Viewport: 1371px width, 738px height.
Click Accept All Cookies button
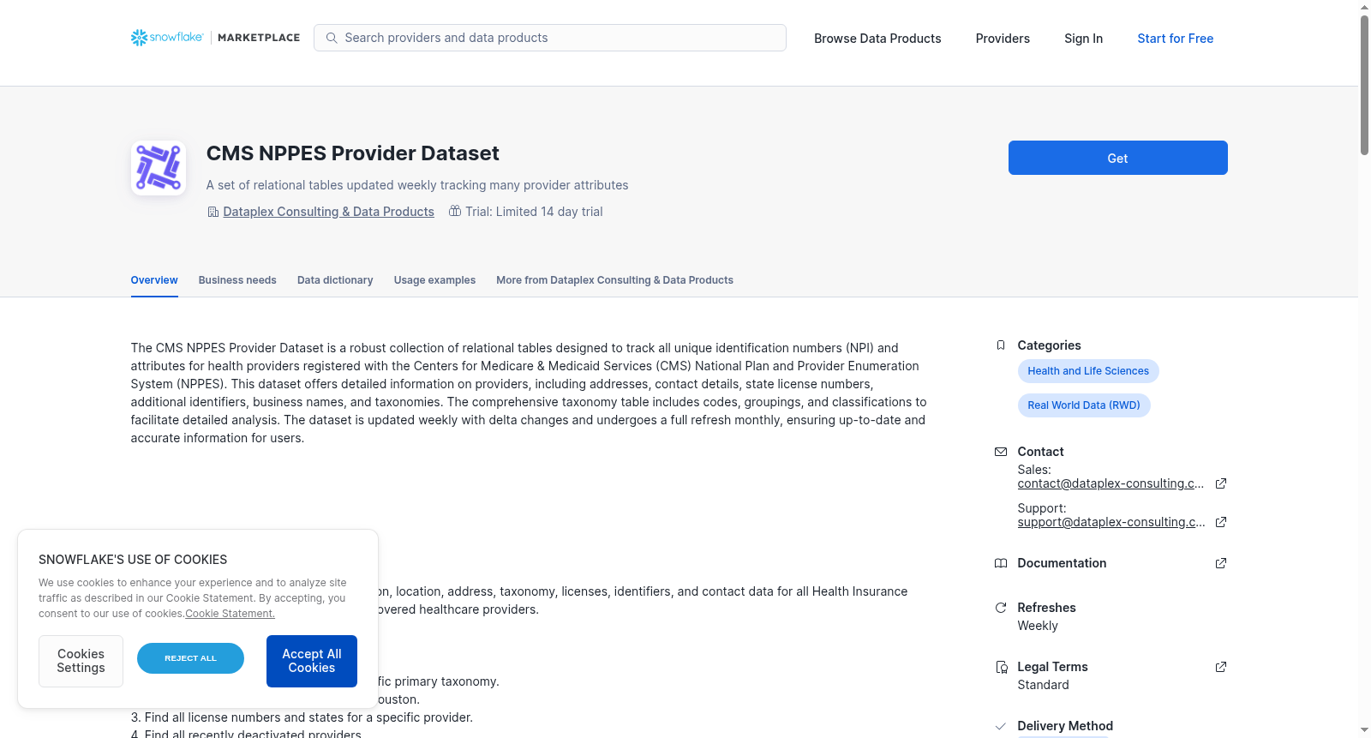tap(312, 661)
